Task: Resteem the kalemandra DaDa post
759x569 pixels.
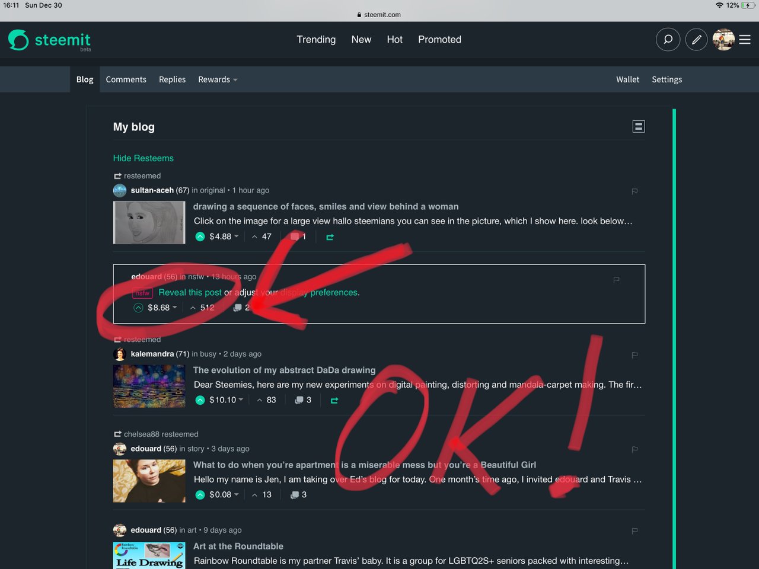Action: 334,401
